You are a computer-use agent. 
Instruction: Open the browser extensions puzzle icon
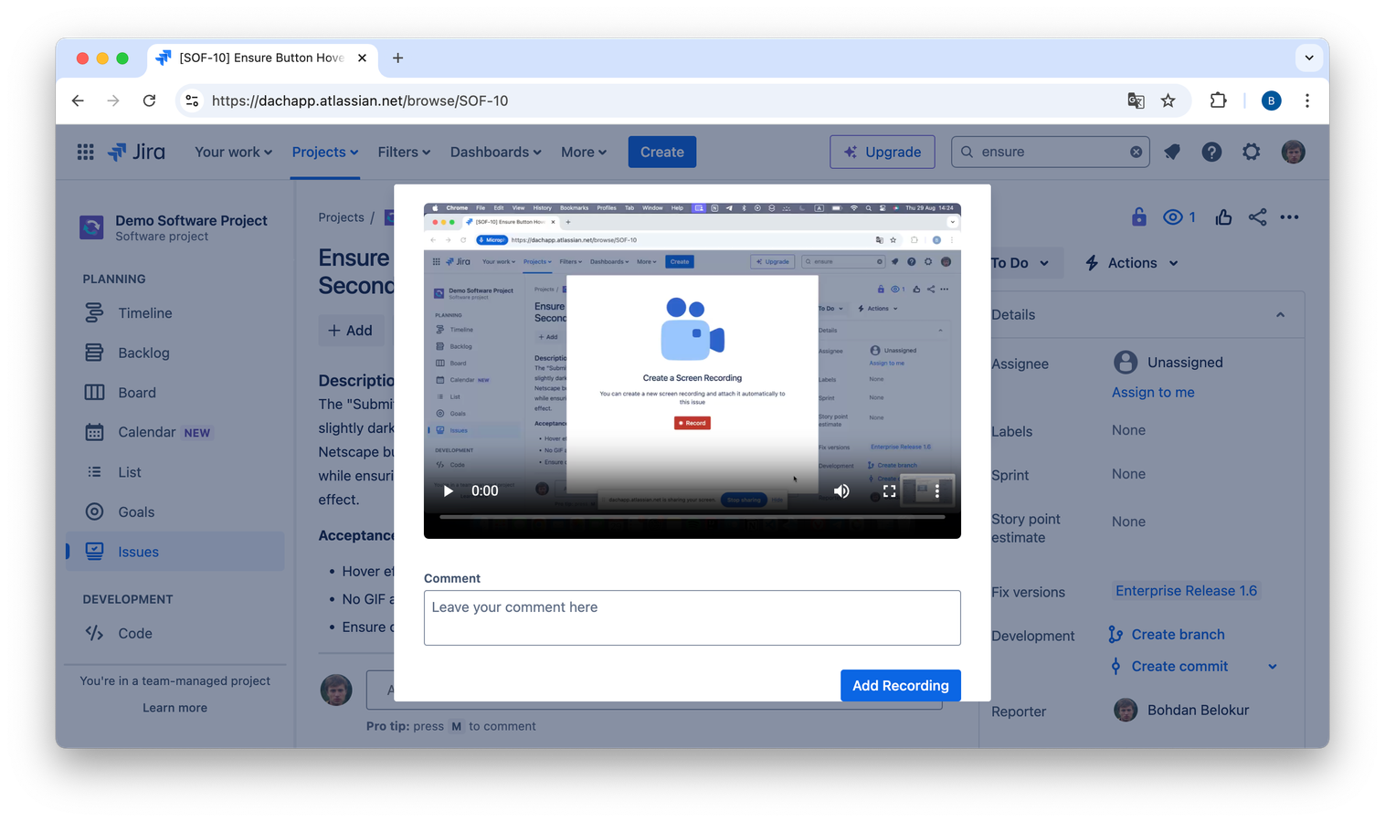pyautogui.click(x=1218, y=100)
